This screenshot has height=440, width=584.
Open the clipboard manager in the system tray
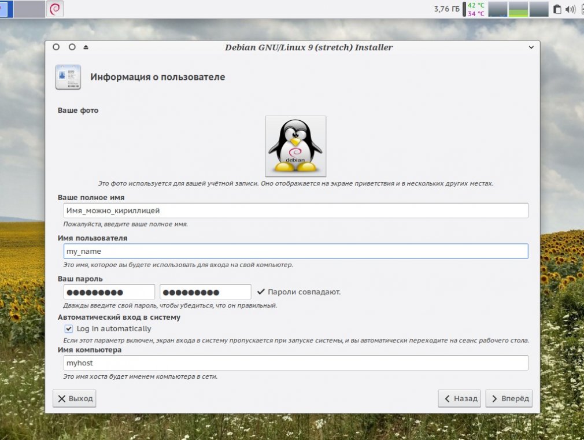coord(557,9)
